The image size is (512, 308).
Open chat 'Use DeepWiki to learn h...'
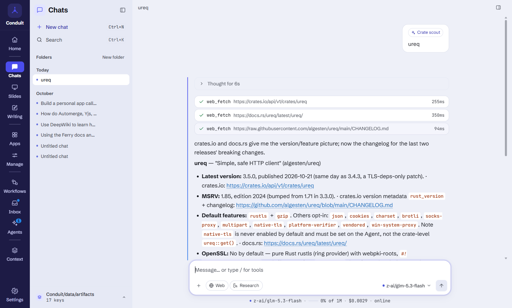81,124
